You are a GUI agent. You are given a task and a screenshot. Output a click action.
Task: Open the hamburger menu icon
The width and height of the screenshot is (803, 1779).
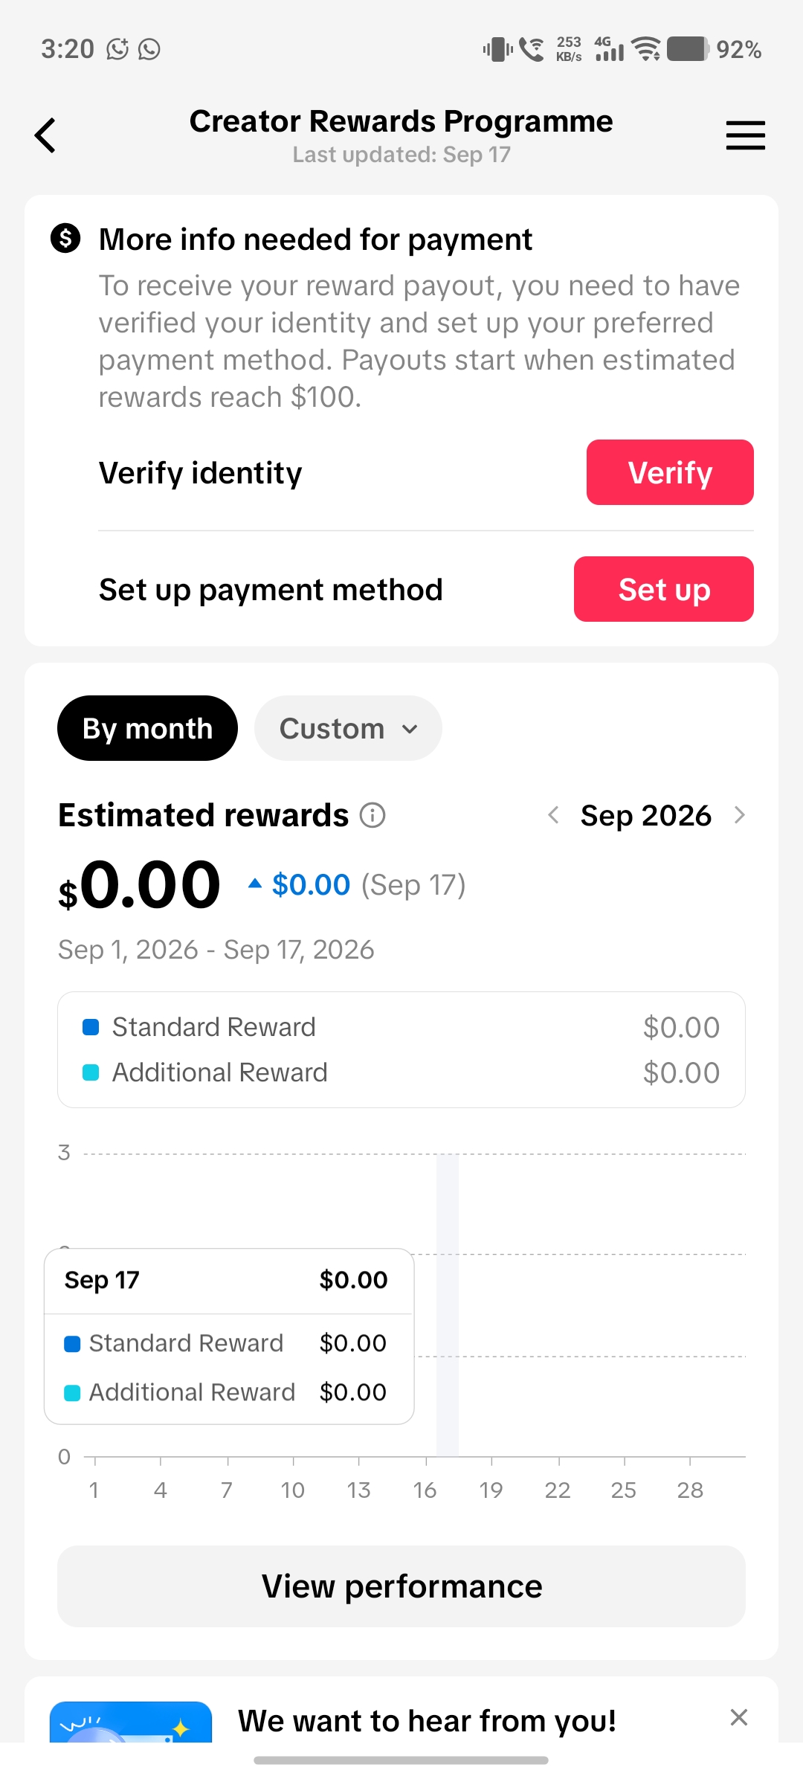(x=746, y=135)
